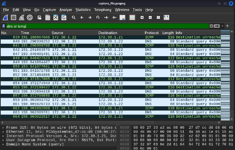Toggle auto-scroll during live capture
Viewport: 235px width, 150px height.
tap(122, 17)
